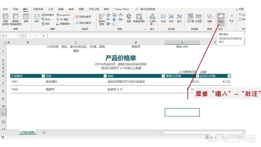This screenshot has height=147, width=261.
Task: Open the Charts group dialog launcher
Action: 145,29
